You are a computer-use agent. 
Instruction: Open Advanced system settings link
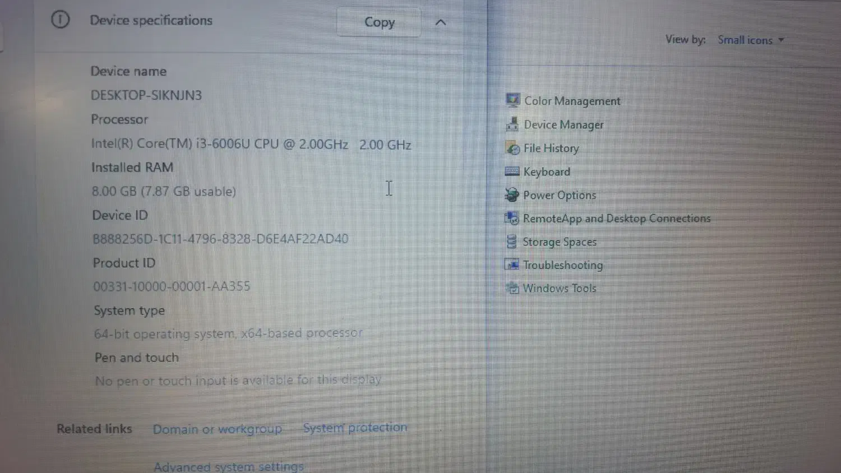coord(229,466)
